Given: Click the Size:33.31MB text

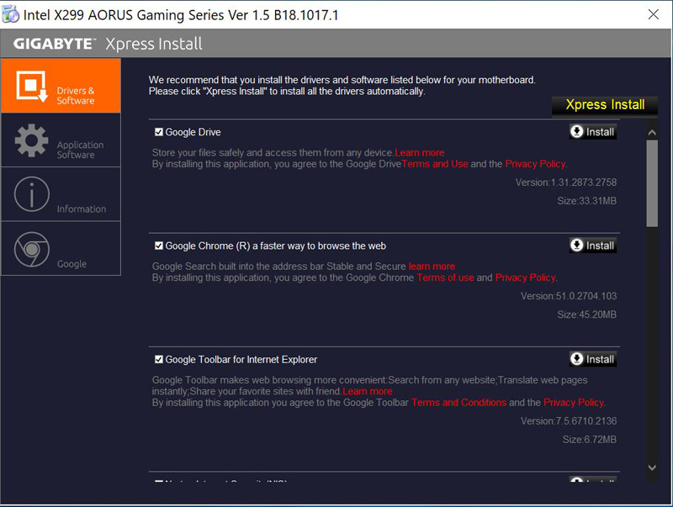Looking at the screenshot, I should coord(586,201).
